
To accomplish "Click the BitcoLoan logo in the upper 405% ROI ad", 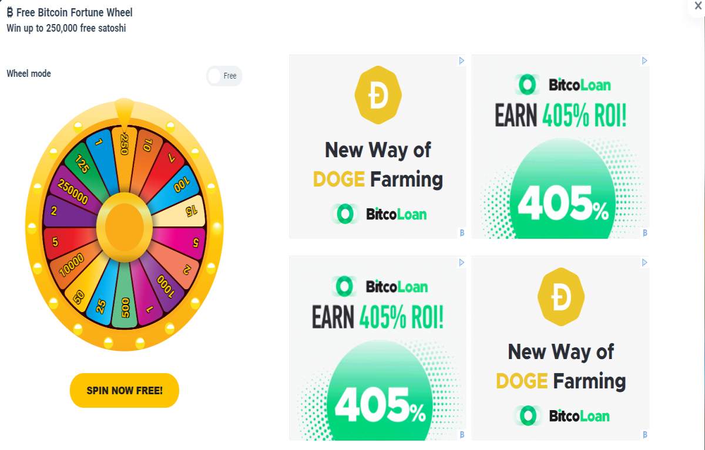I will tap(563, 85).
